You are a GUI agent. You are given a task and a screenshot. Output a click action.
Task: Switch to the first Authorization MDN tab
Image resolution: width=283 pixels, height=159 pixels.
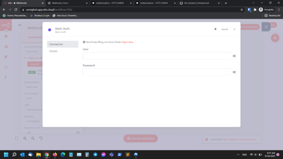111,3
